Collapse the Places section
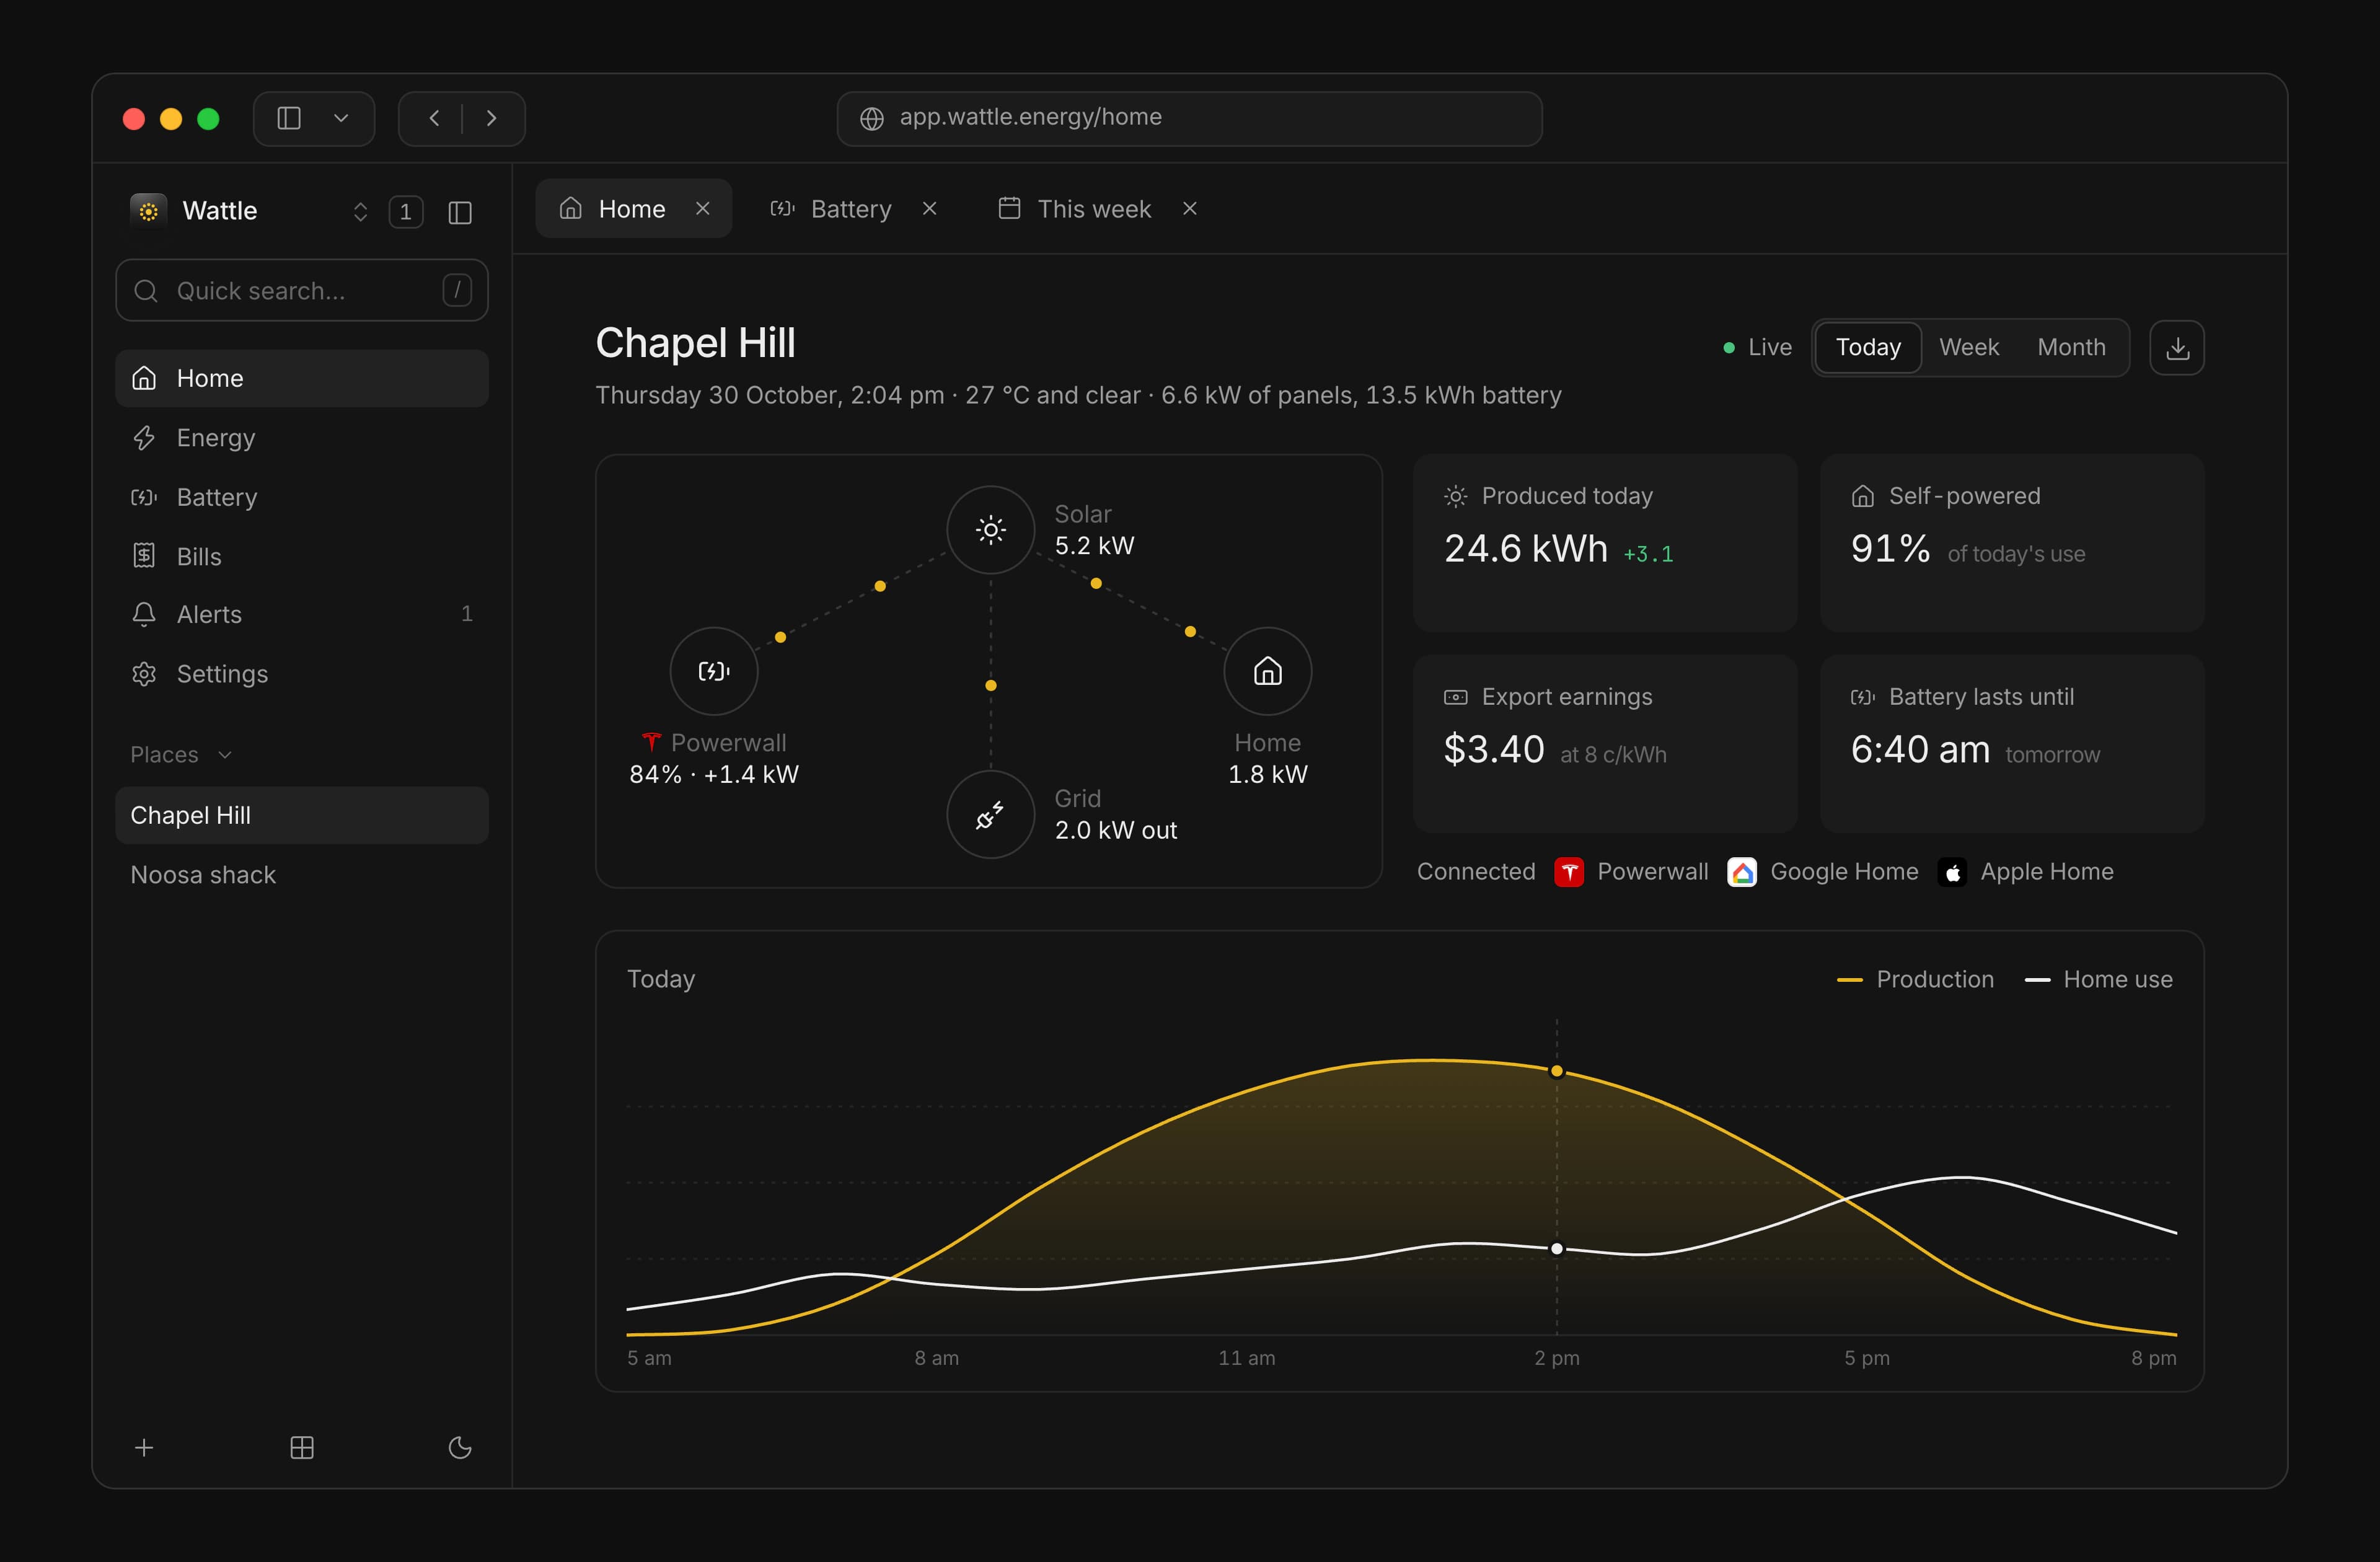Viewport: 2380px width, 1562px height. click(x=181, y=755)
